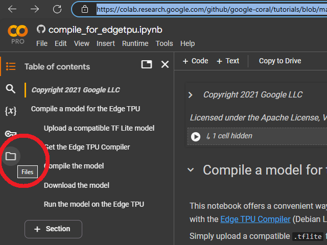
Task: Jump to Compile a model for the Edge TPU
Action: coord(85,109)
